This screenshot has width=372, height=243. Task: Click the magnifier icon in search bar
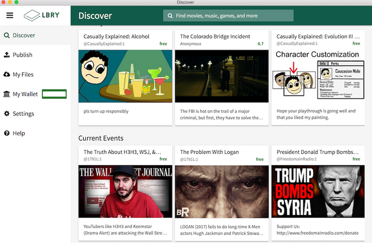(x=170, y=16)
